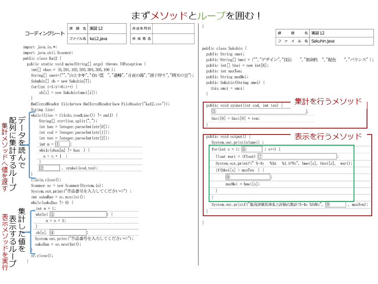The height and width of the screenshot is (284, 378).
Task: Select blank box ⑦ after "(float)"
Action: [x=297, y=156]
